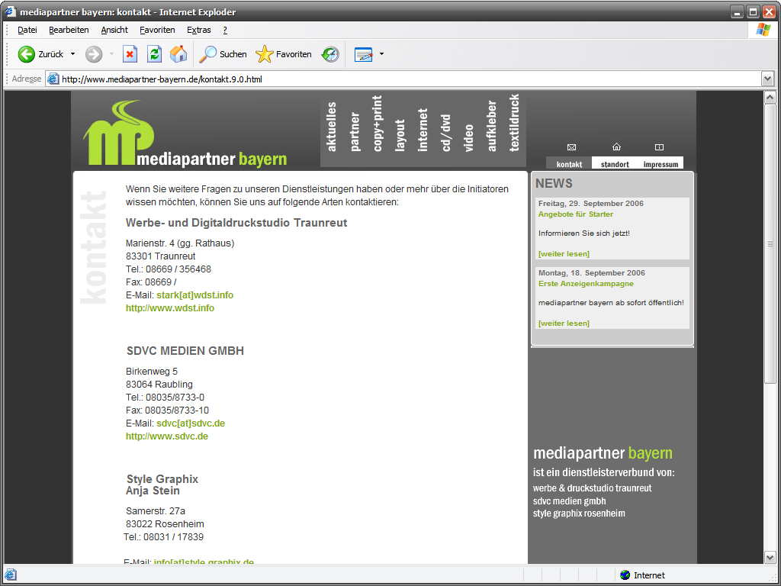Refresh the page with the green arrows icon
Image resolution: width=781 pixels, height=586 pixels.
(x=154, y=54)
